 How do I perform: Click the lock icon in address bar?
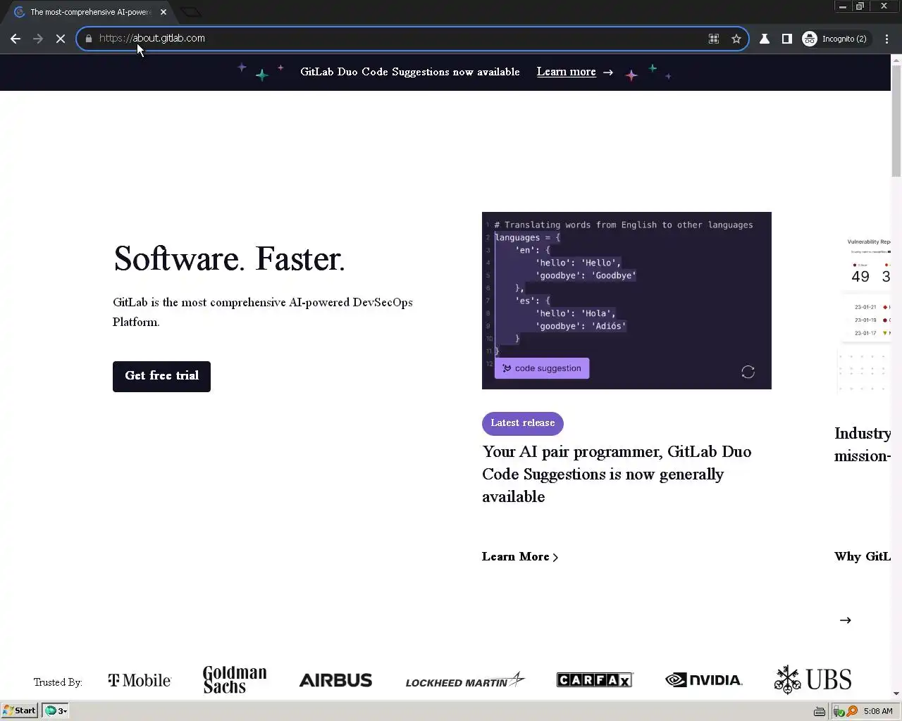click(x=88, y=39)
